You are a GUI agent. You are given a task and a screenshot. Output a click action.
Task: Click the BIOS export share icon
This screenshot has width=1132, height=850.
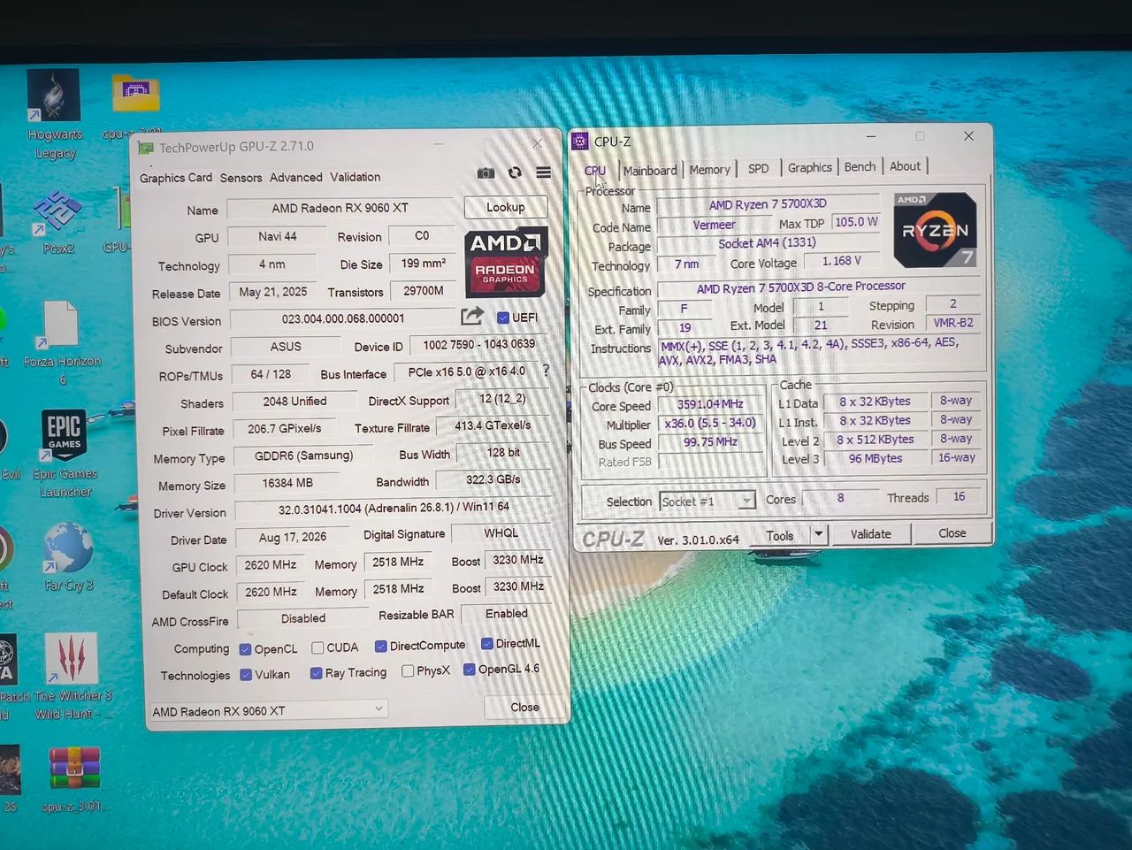(x=472, y=316)
